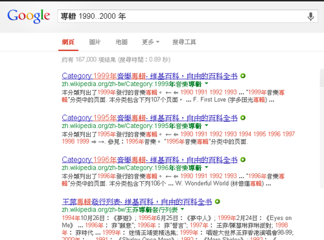This screenshot has width=324, height=240.
Task: Open 搜尋工具 options
Action: (x=184, y=42)
